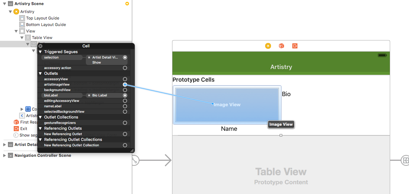
Task: Click the Exit icon in the outline
Action: point(16,129)
